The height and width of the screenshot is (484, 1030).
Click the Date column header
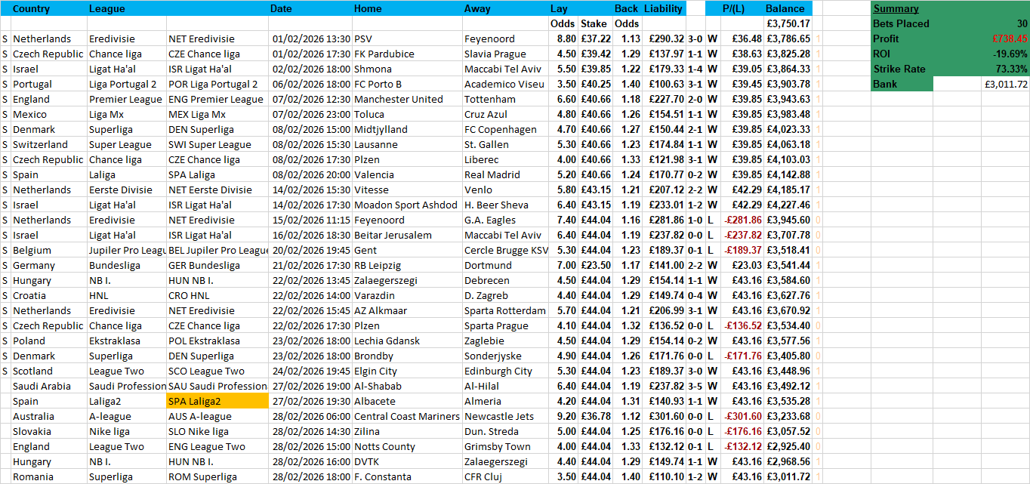coord(281,8)
